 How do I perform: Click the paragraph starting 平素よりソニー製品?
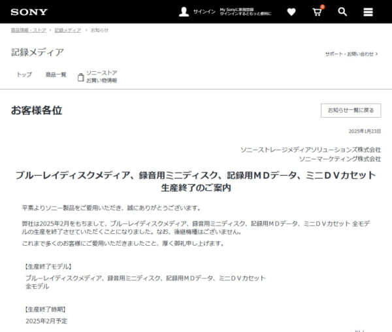point(111,208)
